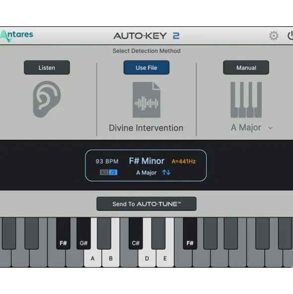The height and width of the screenshot is (294, 293).
Task: Click the white D piano key
Action: pyautogui.click(x=147, y=258)
